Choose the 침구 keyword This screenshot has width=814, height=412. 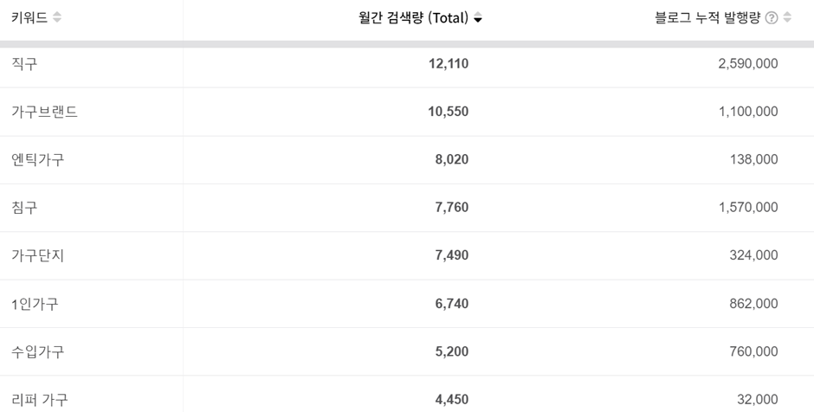(x=24, y=208)
